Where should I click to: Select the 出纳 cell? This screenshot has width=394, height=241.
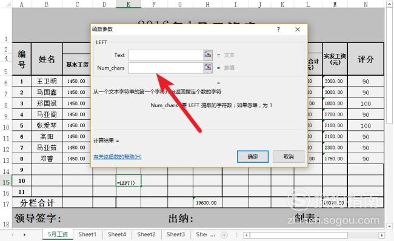coord(181,218)
